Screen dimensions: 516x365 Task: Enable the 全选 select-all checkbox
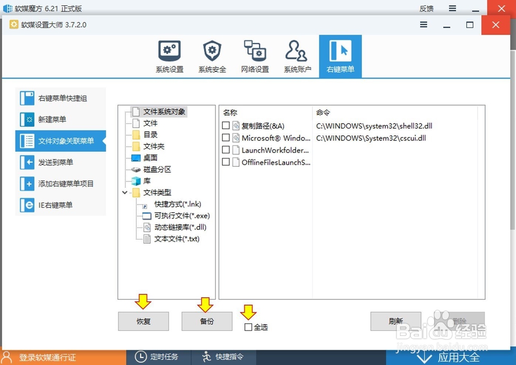(x=248, y=326)
